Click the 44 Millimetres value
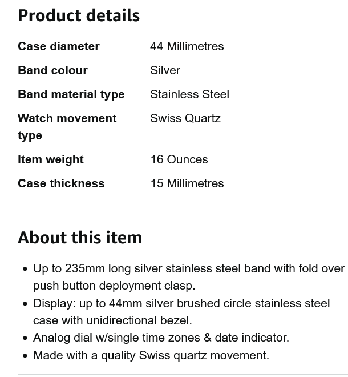Viewport: 348px width, 377px height. point(187,46)
